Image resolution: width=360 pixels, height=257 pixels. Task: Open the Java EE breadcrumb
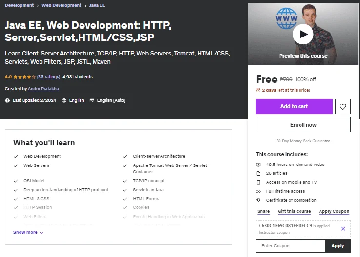coord(97,5)
